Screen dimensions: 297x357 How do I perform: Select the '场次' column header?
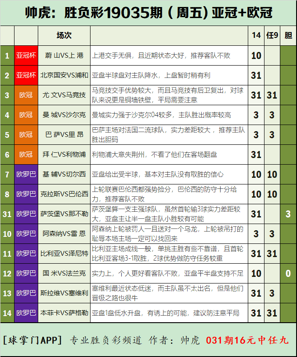click(x=64, y=36)
